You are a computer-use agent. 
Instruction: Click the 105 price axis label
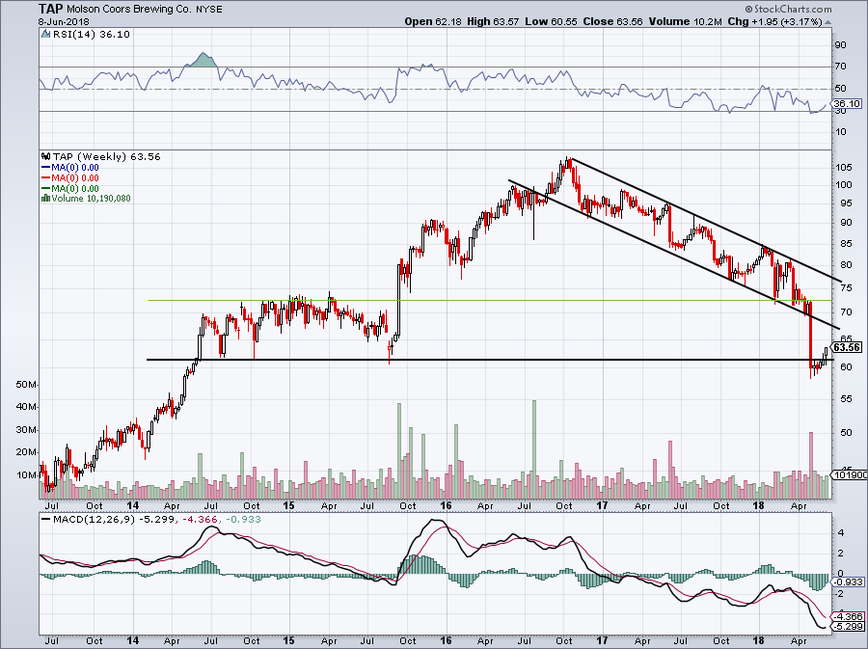844,168
